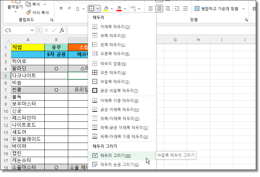This screenshot has width=260, height=177.
Task: Open Alignment (맞춤) dialog launcher
Action: point(246,20)
